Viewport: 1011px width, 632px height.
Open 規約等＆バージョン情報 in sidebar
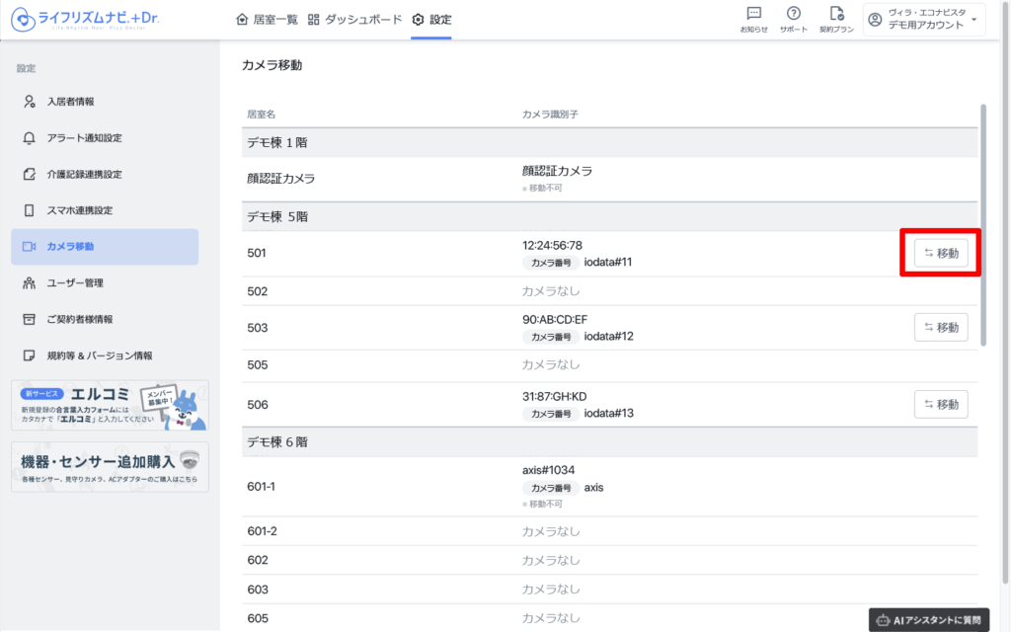click(99, 355)
